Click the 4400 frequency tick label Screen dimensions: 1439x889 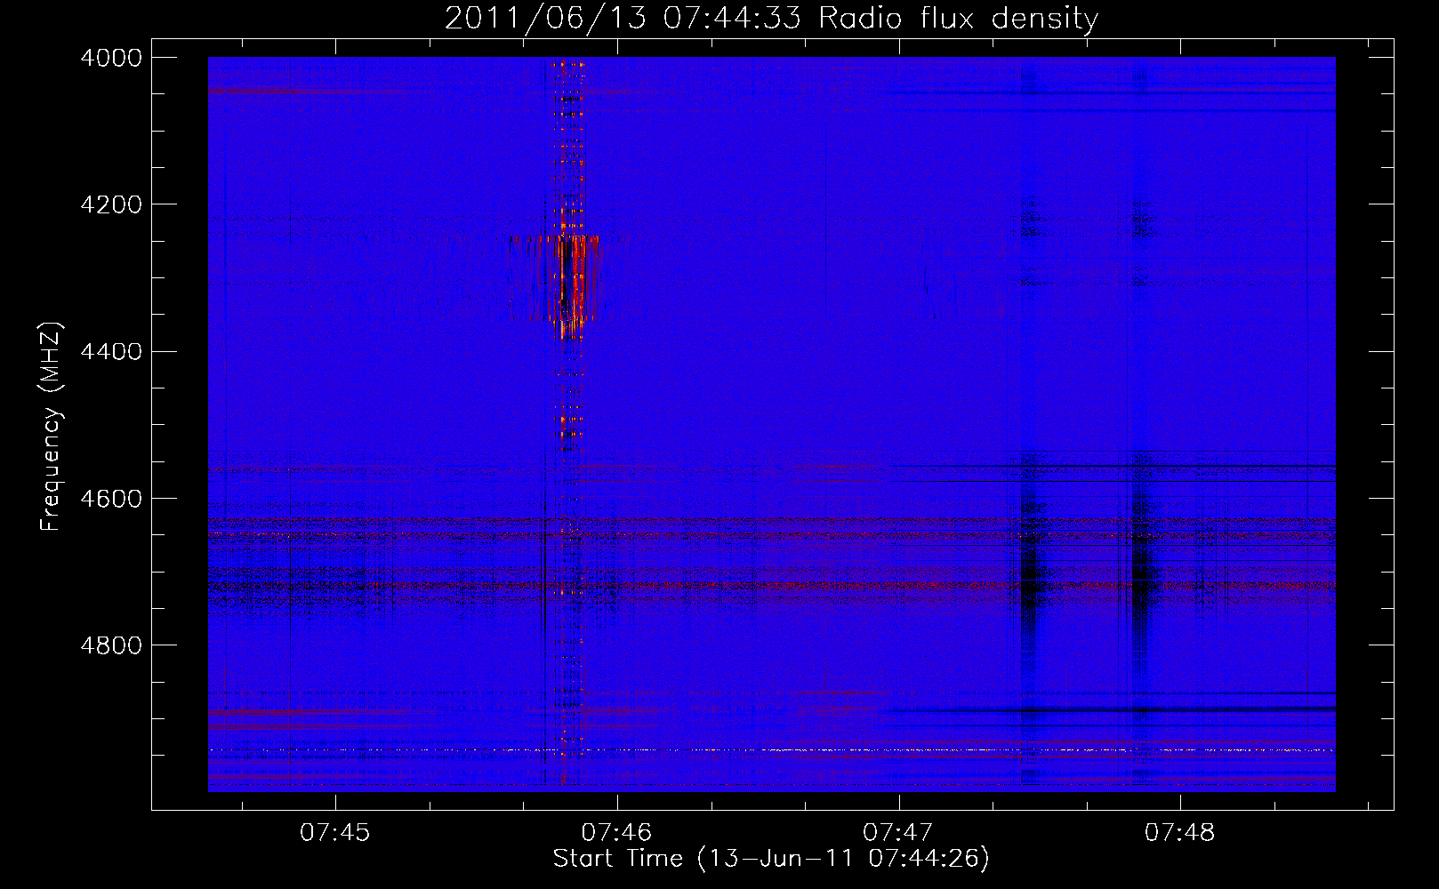pyautogui.click(x=111, y=352)
